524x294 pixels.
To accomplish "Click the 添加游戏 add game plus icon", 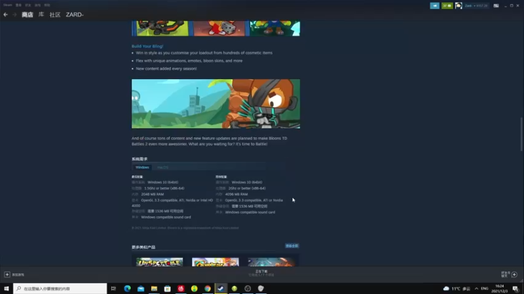I will click(x=7, y=274).
